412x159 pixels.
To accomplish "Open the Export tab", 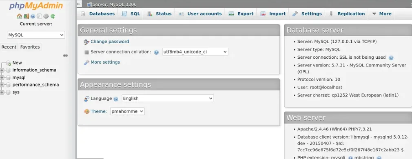I will click(241, 14).
